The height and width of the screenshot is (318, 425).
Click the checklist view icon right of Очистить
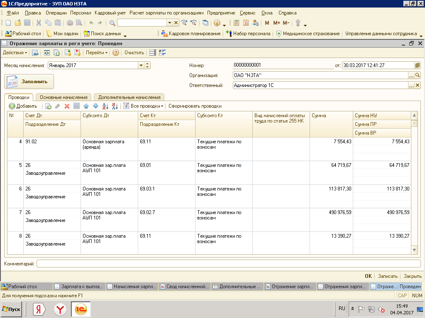point(162,53)
